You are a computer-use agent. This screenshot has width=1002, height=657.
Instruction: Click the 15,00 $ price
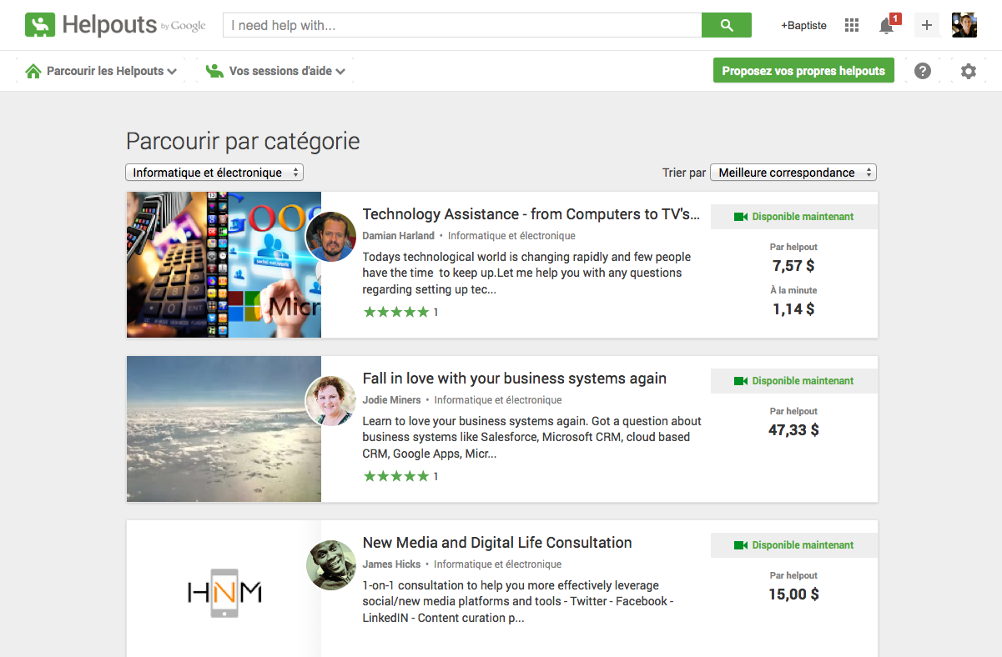pos(793,594)
